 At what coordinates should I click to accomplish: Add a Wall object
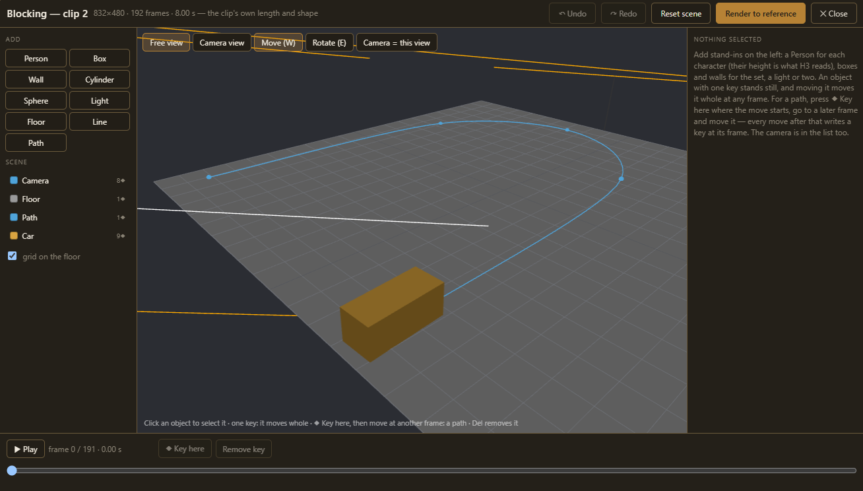click(36, 79)
